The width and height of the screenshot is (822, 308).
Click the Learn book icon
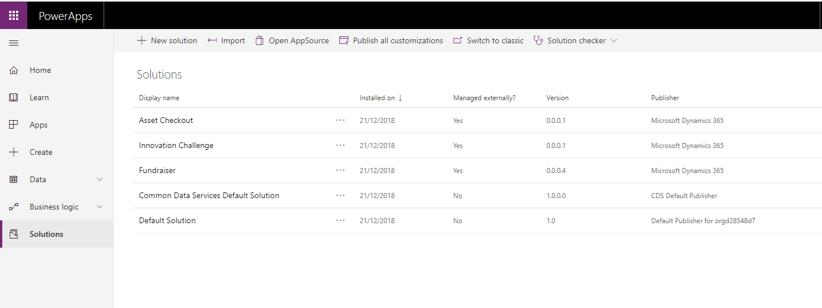click(14, 97)
